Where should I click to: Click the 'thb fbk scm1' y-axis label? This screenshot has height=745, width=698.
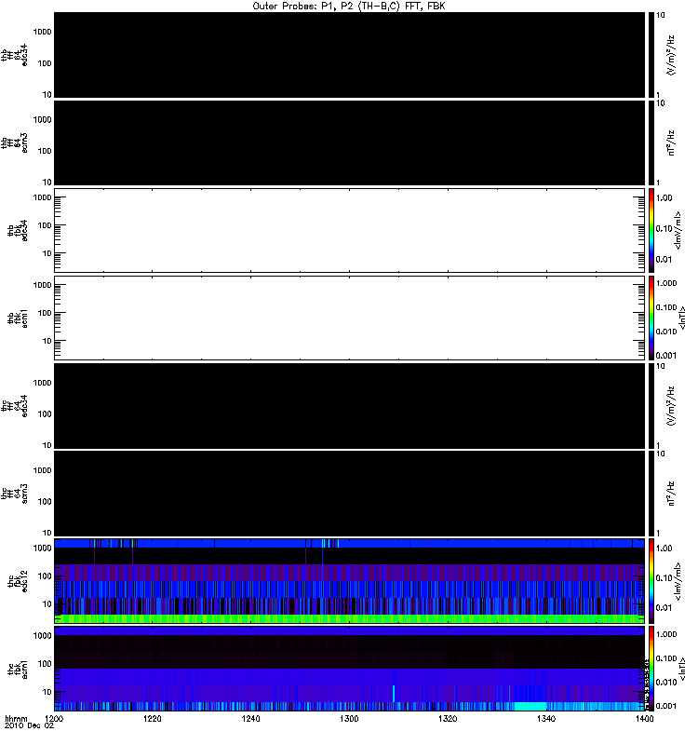point(18,318)
